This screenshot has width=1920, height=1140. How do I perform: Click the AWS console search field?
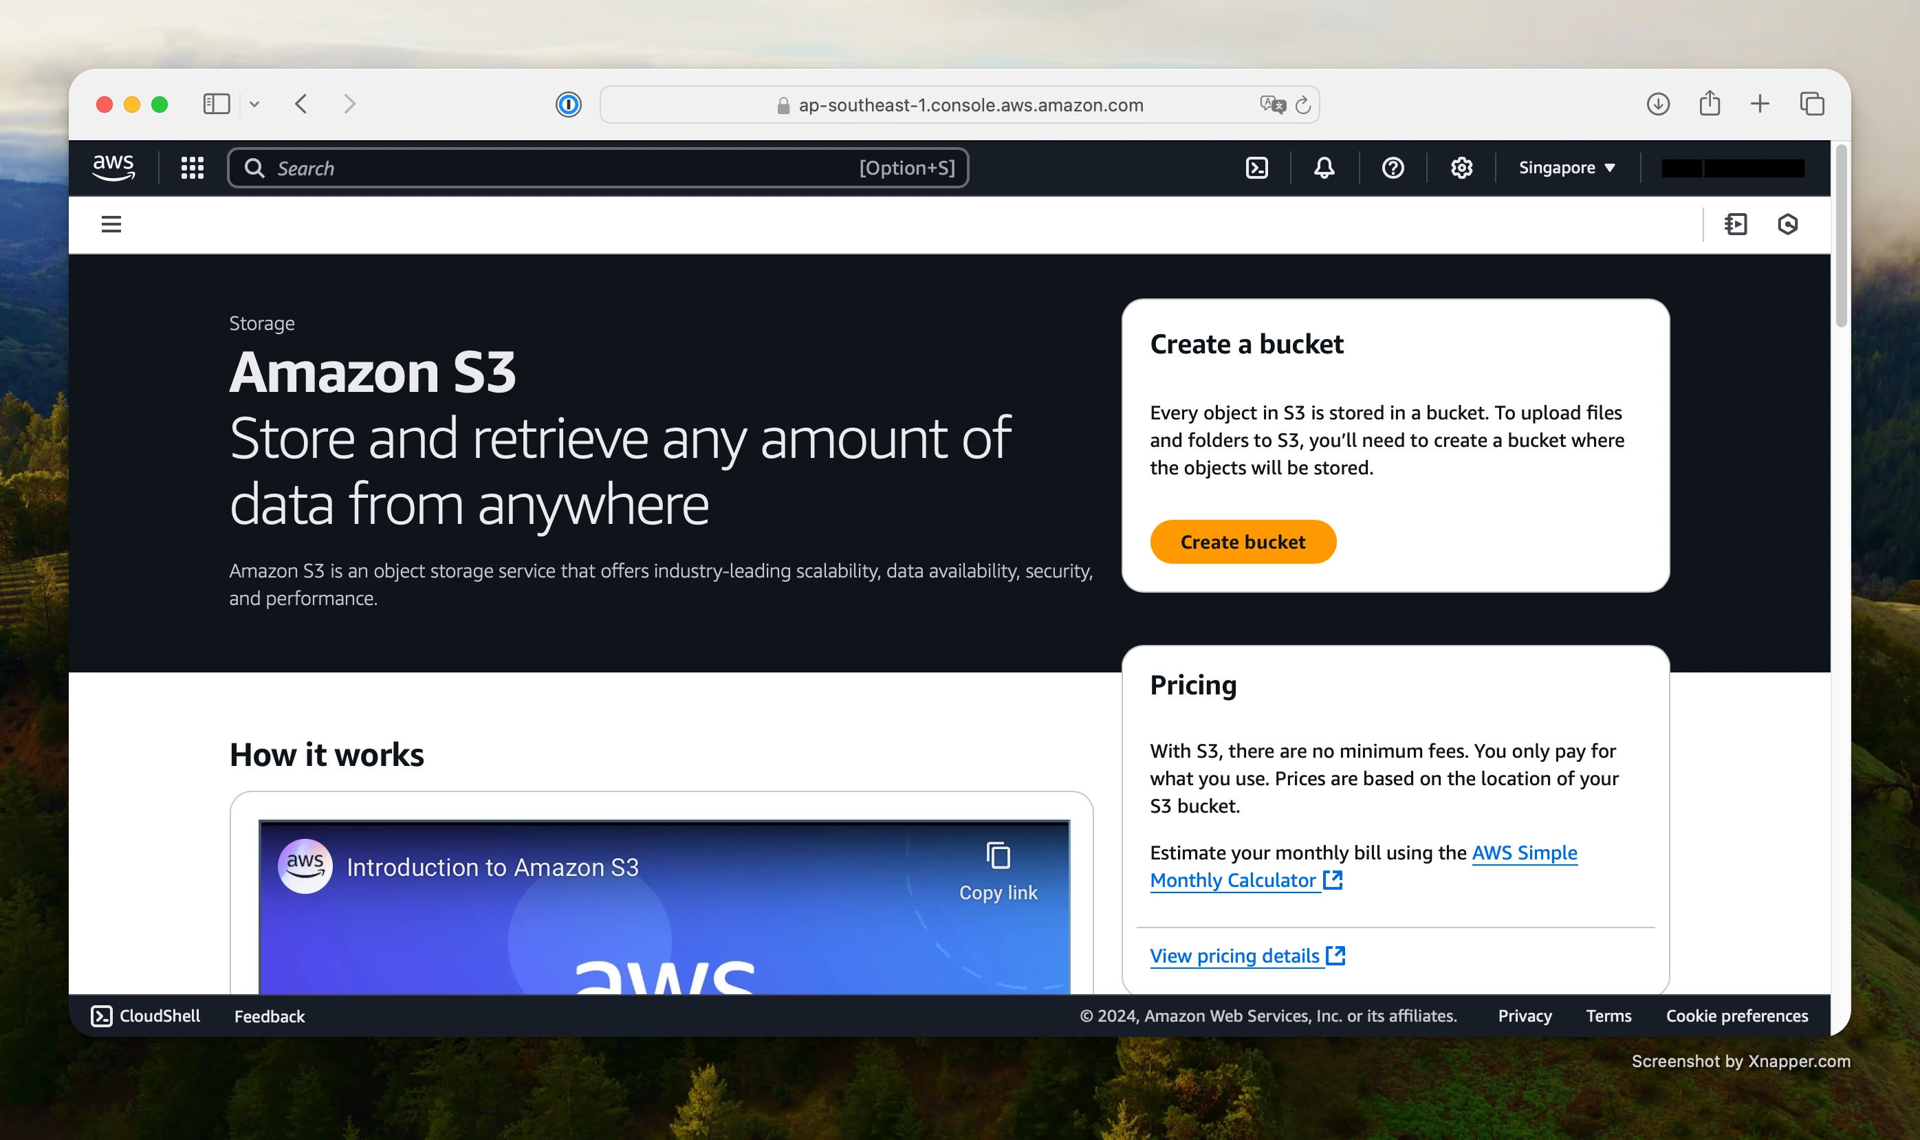click(598, 168)
